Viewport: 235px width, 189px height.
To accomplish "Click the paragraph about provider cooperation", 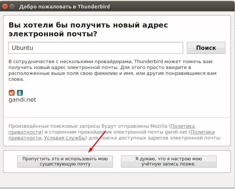I will click(x=113, y=70).
